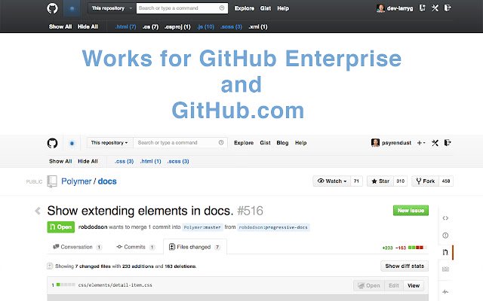The height and width of the screenshot is (301, 483).
Task: Toggle the .csproj (1) file filter
Action: tap(177, 27)
